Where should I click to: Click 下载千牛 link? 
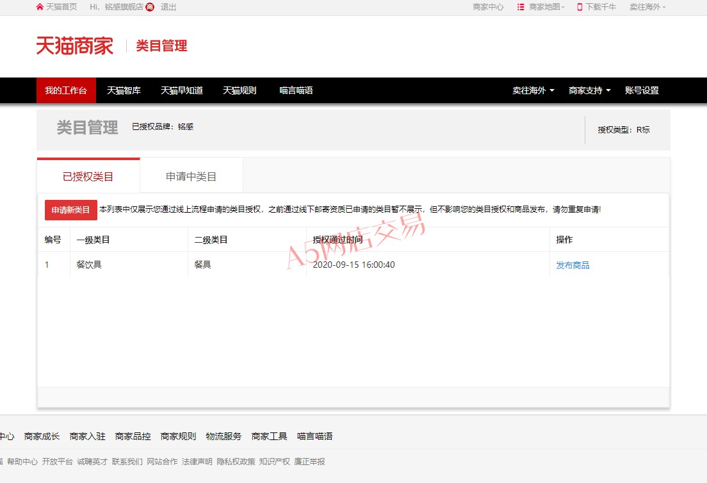click(601, 7)
